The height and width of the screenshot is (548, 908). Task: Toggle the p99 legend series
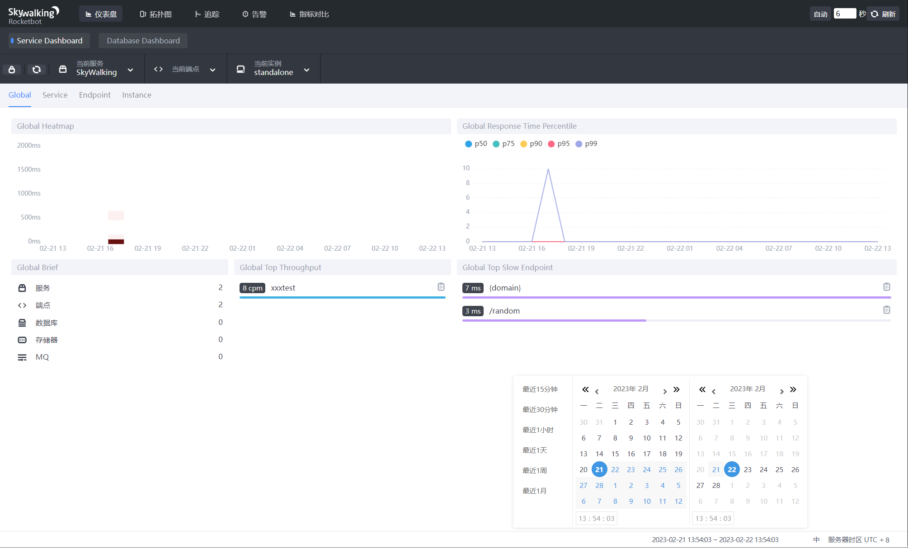pos(586,144)
